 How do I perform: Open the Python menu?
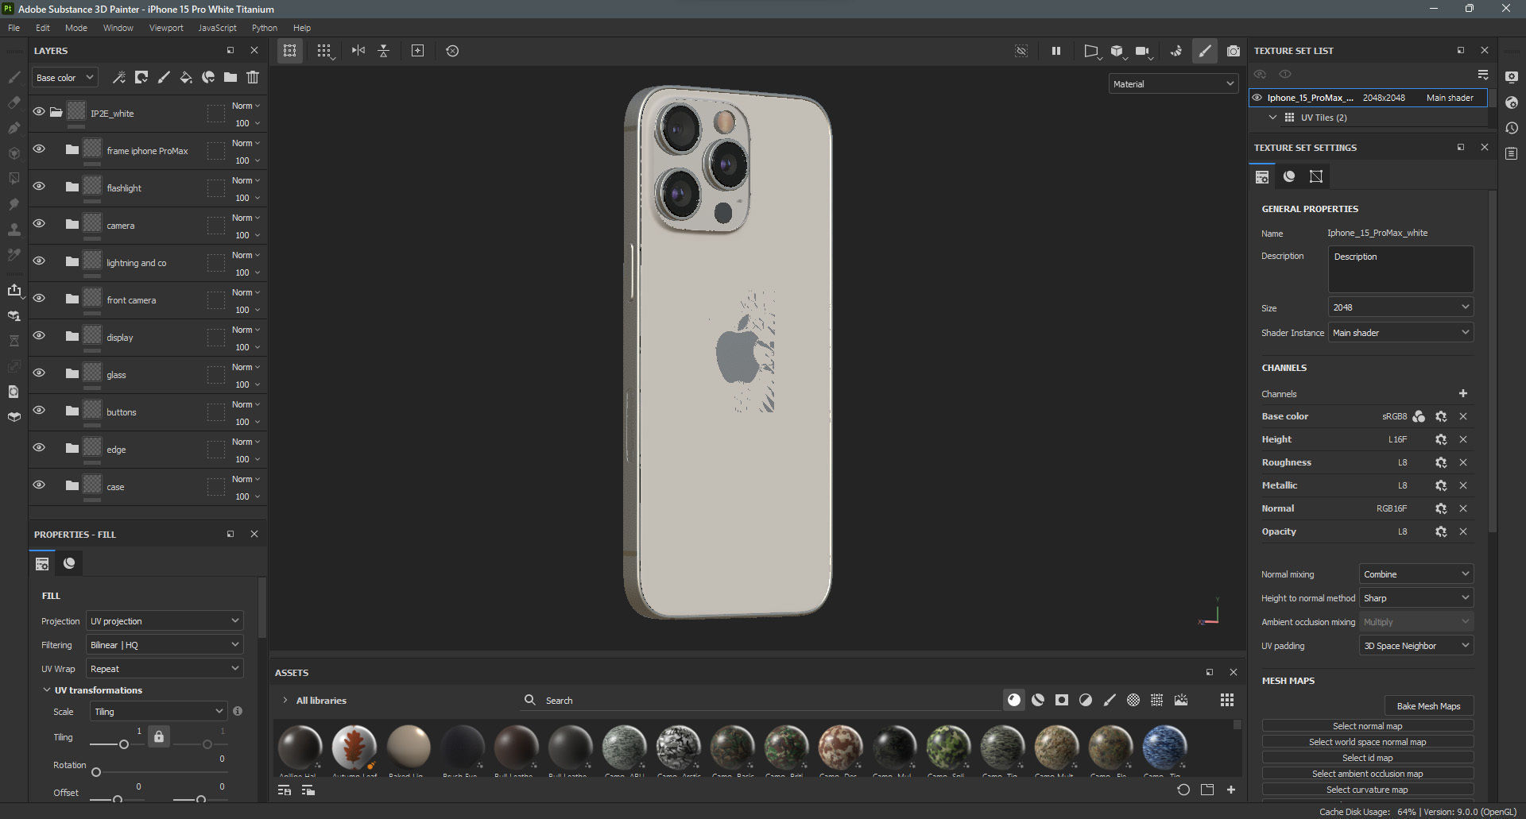coord(265,28)
